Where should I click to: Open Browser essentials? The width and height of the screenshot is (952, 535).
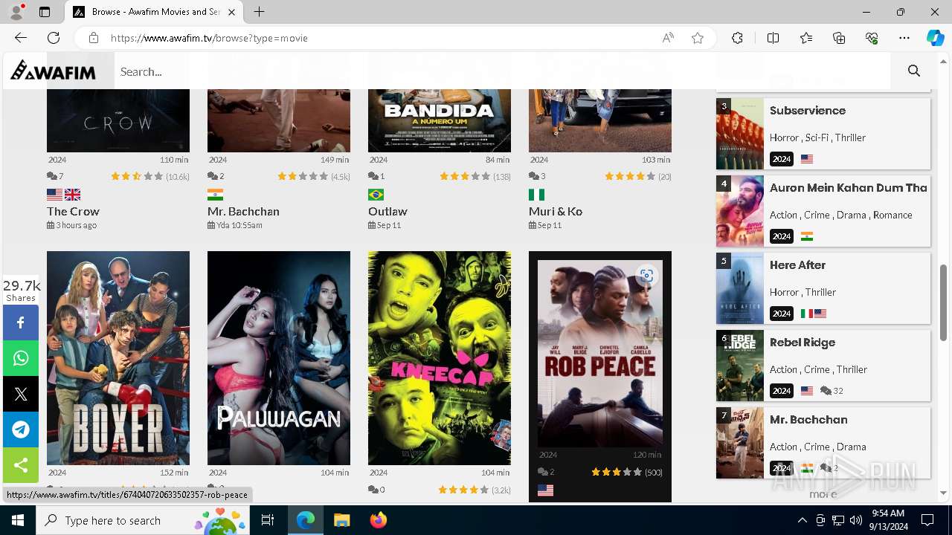click(872, 38)
